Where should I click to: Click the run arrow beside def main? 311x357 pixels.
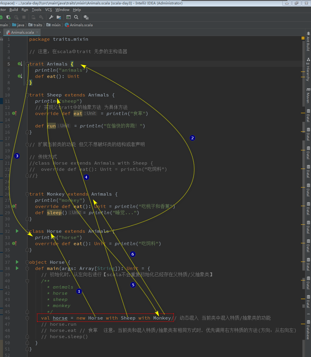pyautogui.click(x=17, y=268)
